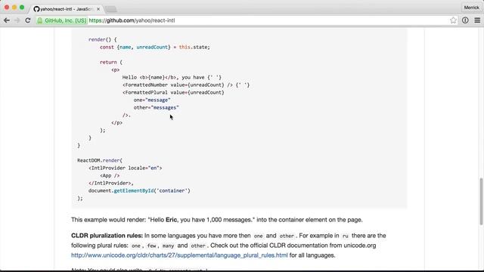Click other="messages" code line

[x=157, y=107]
